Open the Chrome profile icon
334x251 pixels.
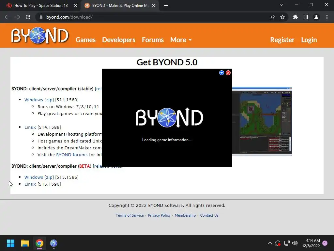coord(316,17)
